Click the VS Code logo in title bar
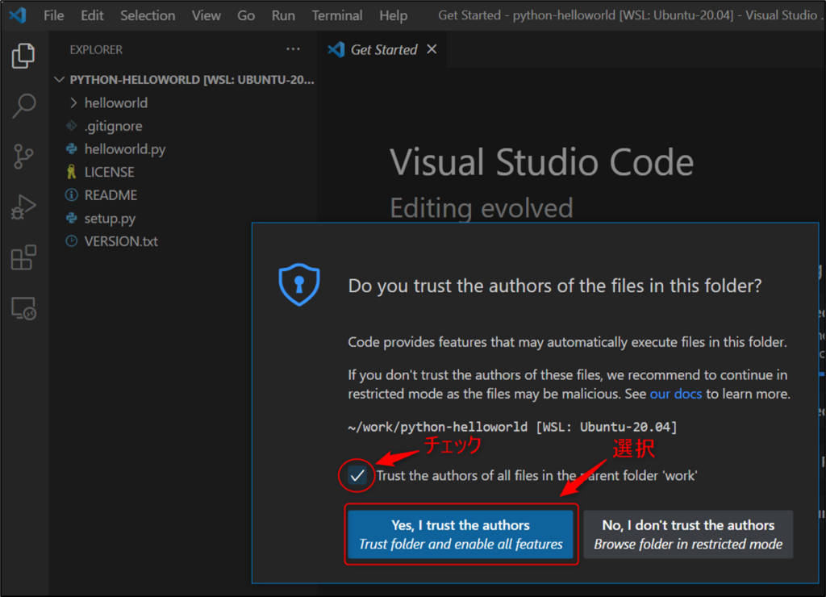826x597 pixels. pyautogui.click(x=18, y=15)
